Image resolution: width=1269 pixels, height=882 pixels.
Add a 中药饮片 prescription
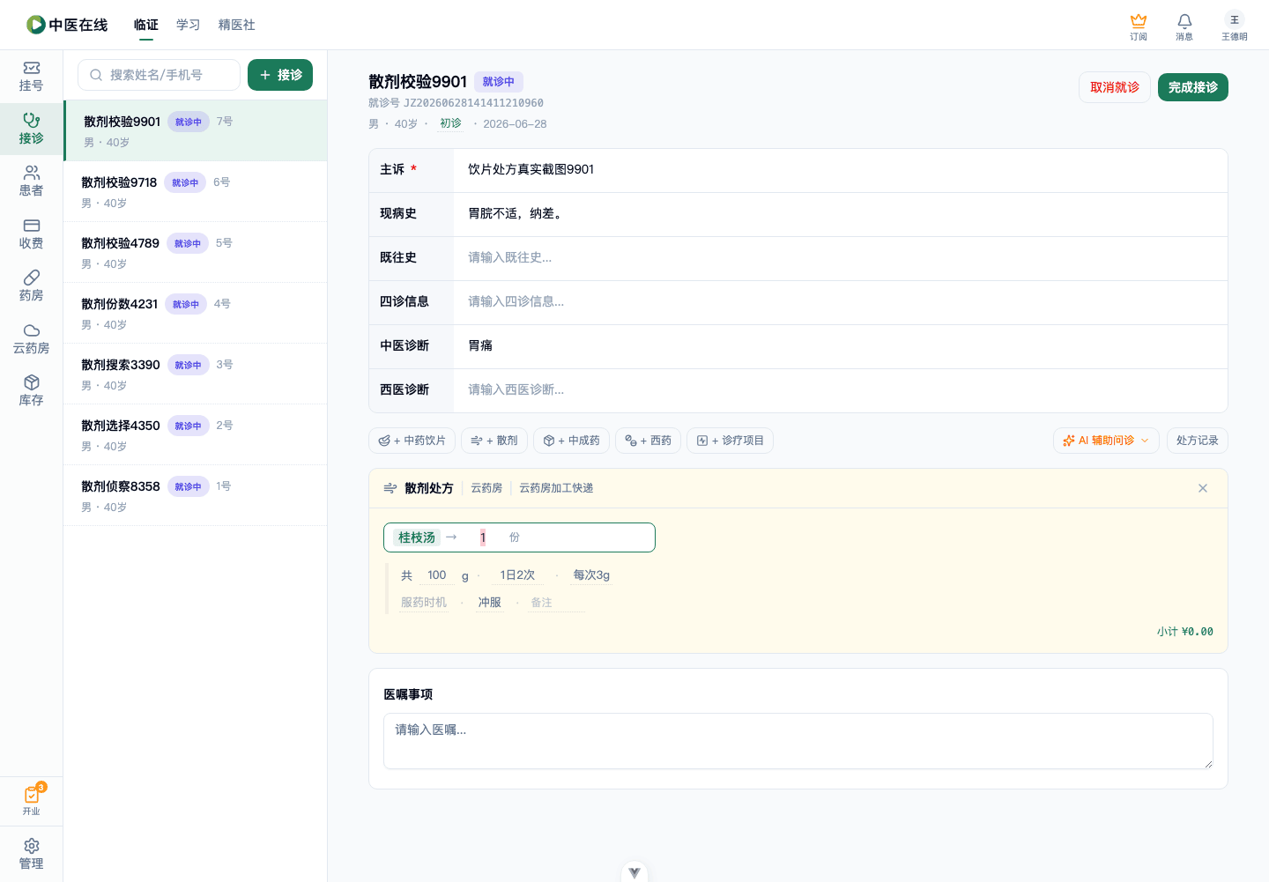click(x=412, y=441)
